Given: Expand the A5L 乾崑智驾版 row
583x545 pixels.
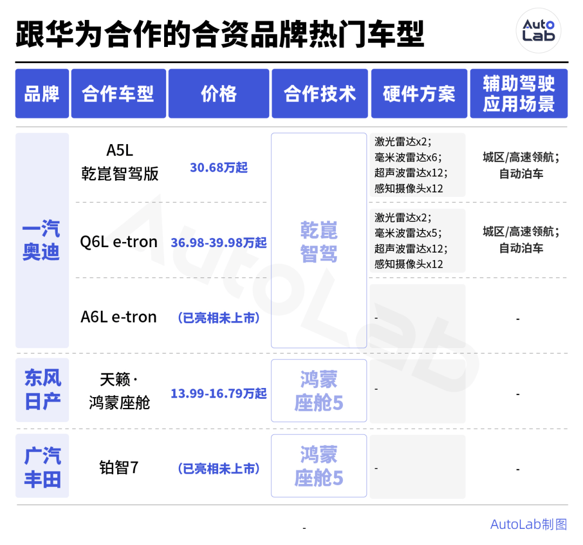Looking at the screenshot, I should tap(118, 162).
